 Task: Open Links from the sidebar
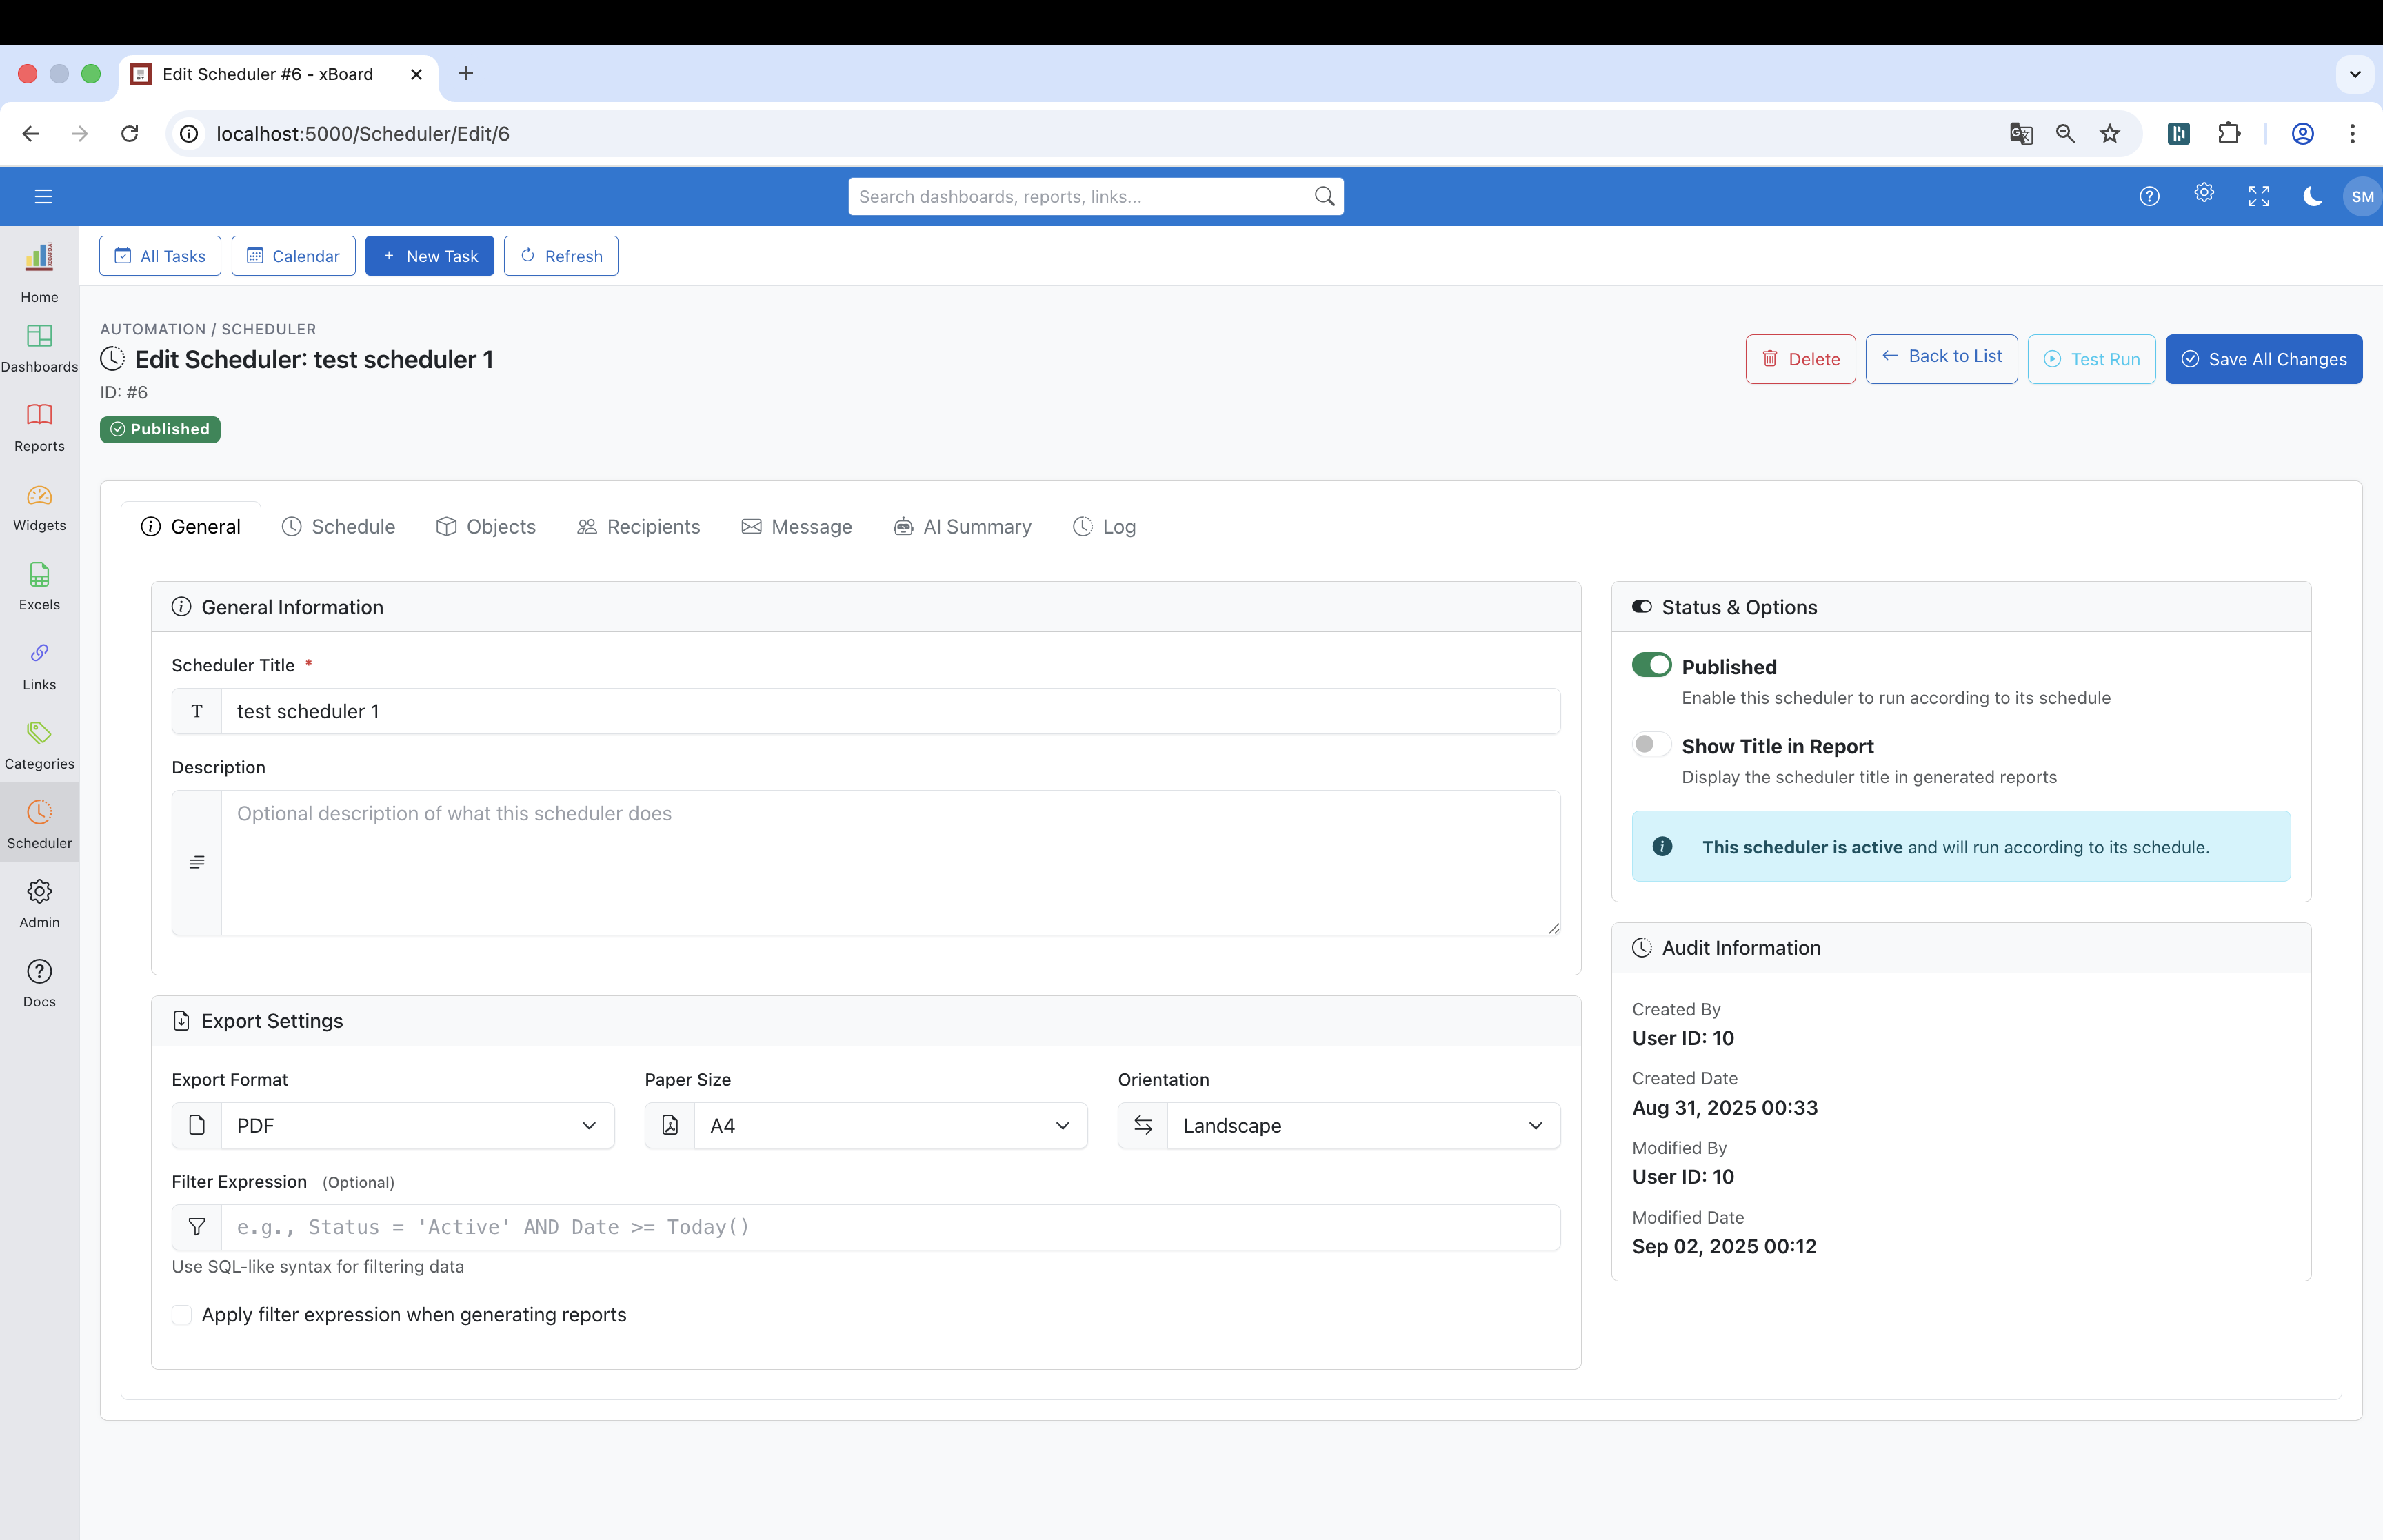tap(39, 666)
